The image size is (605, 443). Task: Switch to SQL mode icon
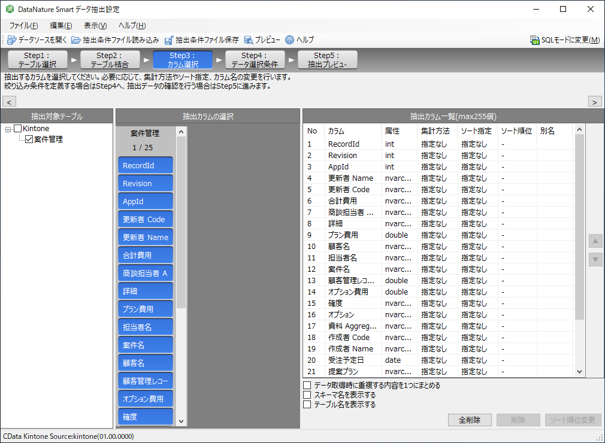(x=535, y=40)
